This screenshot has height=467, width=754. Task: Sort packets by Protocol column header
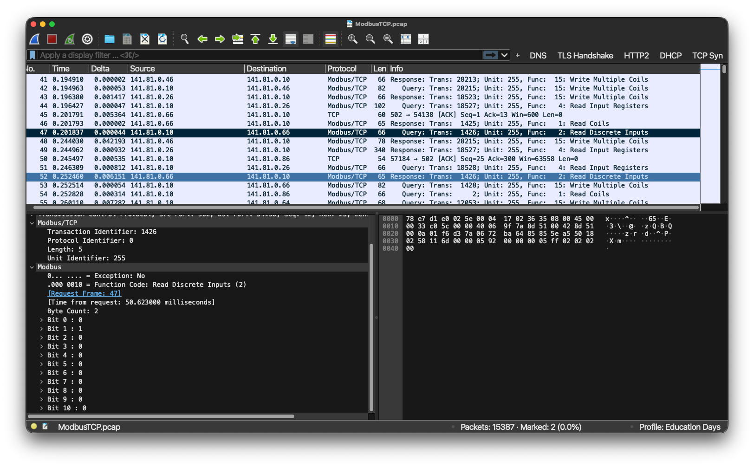click(348, 69)
